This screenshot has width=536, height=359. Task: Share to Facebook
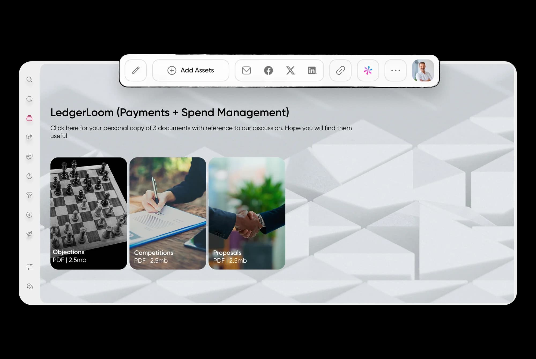tap(268, 70)
